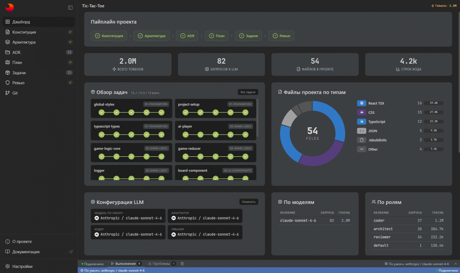Click the trash icon in bottom panel

pos(182,264)
